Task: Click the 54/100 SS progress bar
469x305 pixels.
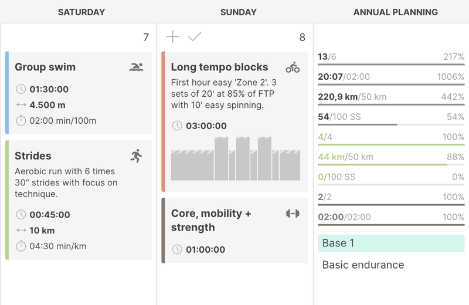Action: tap(390, 124)
